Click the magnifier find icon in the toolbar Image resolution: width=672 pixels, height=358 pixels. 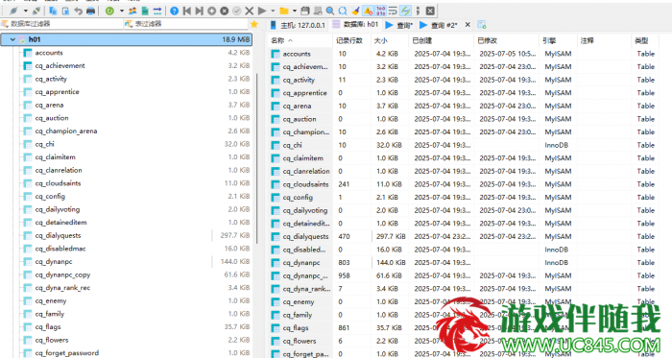[x=329, y=11]
